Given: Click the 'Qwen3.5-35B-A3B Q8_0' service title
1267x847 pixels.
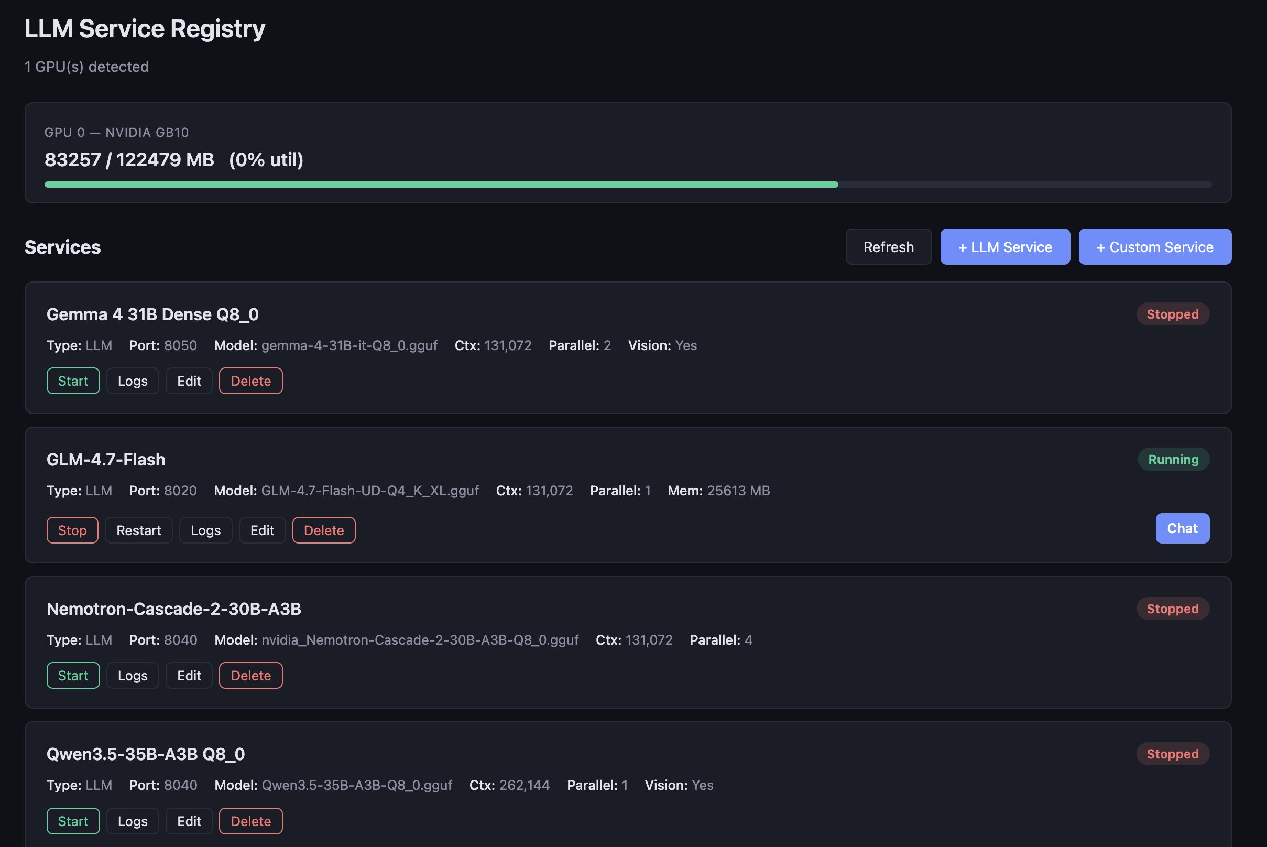Looking at the screenshot, I should [x=146, y=754].
